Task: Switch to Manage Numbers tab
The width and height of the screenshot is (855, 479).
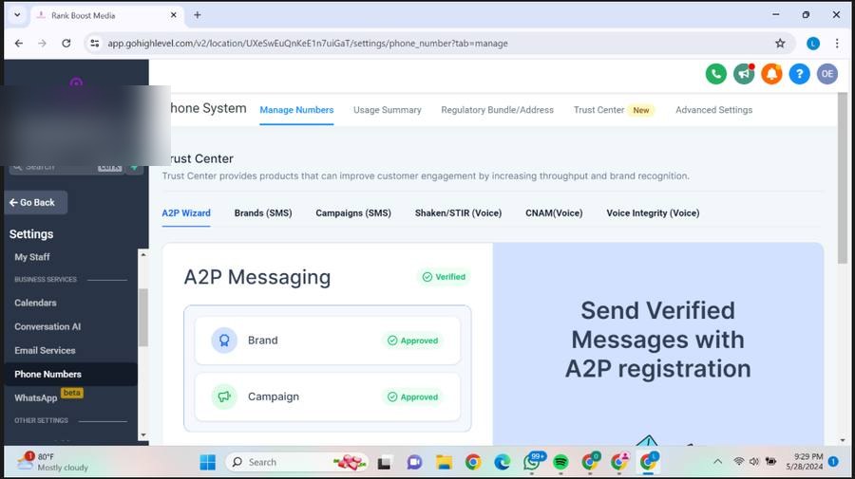Action: pos(296,110)
